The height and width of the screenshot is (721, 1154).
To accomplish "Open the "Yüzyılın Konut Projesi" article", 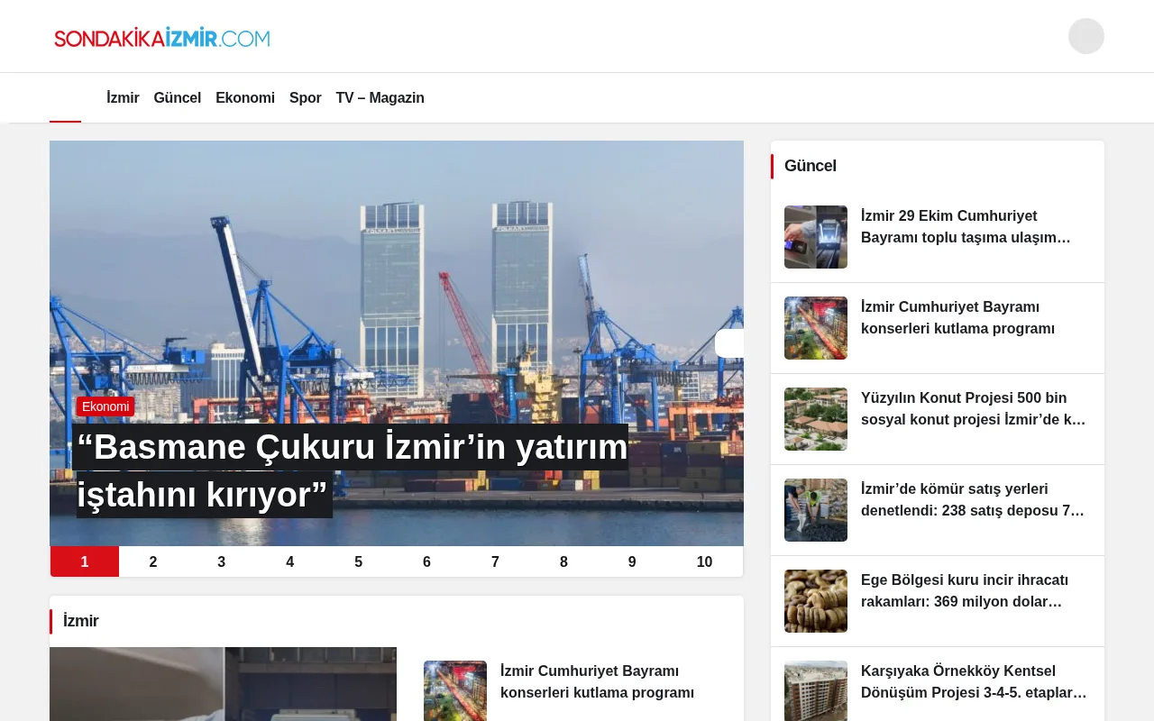I will pyautogui.click(x=973, y=408).
